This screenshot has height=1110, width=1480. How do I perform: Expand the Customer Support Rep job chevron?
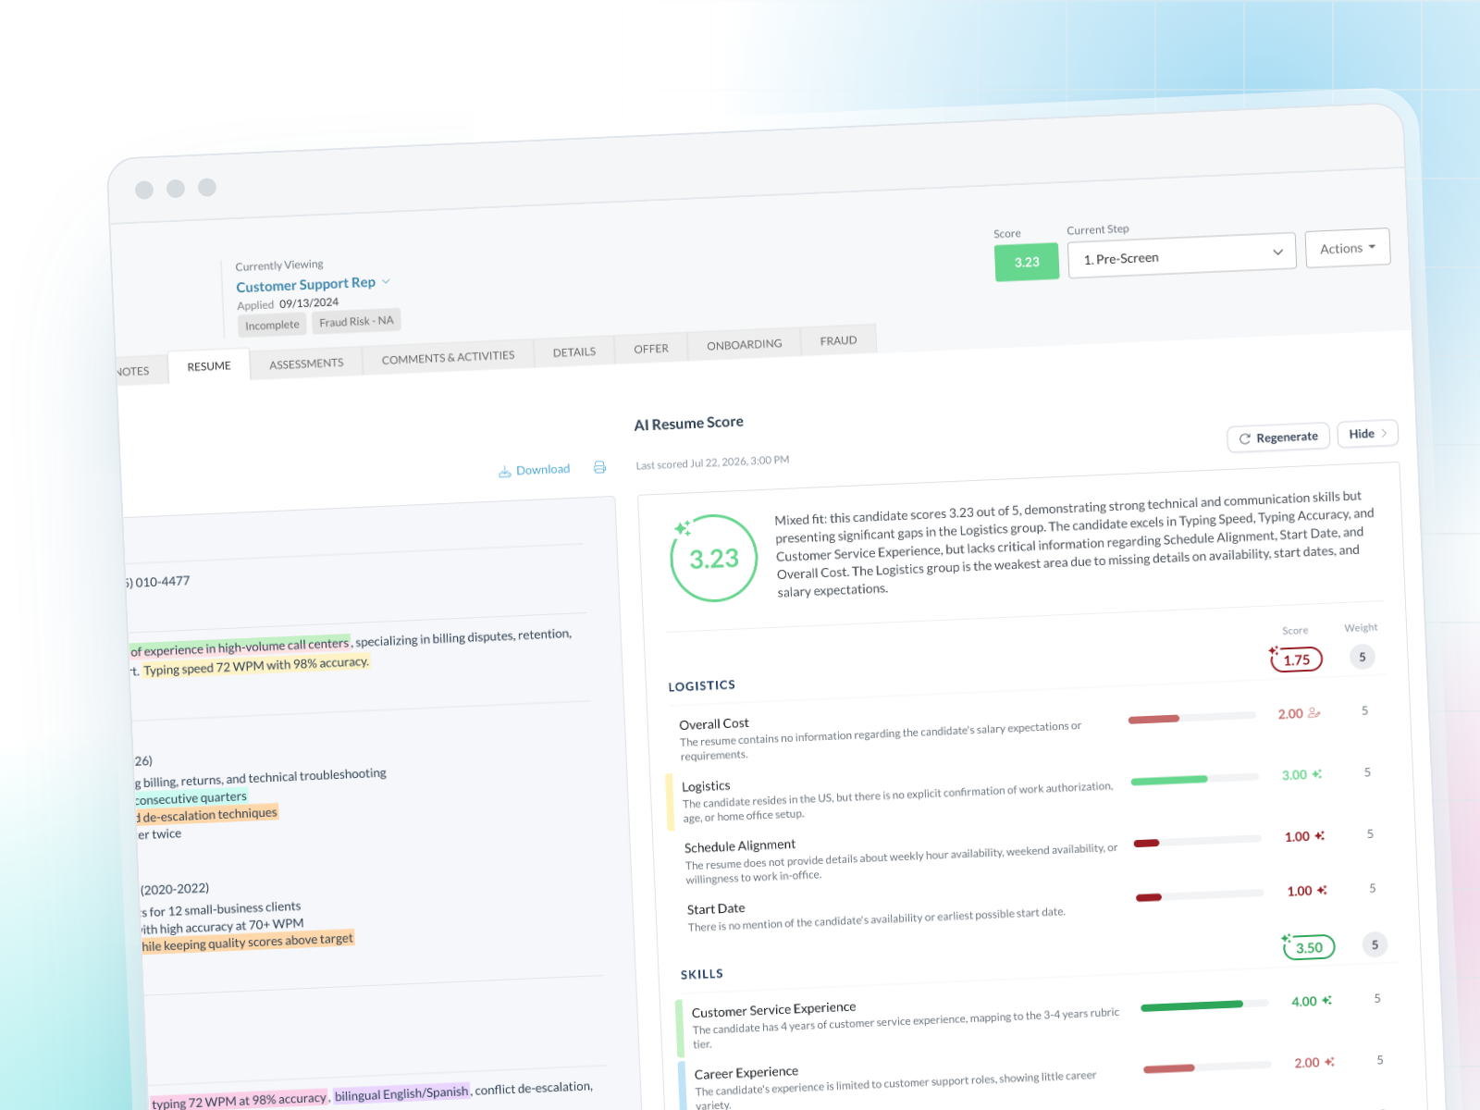[386, 281]
